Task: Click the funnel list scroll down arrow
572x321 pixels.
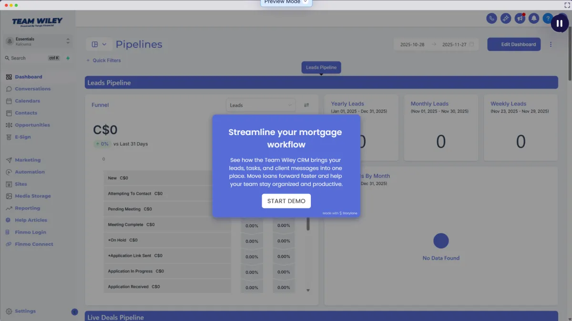Action: pyautogui.click(x=308, y=290)
